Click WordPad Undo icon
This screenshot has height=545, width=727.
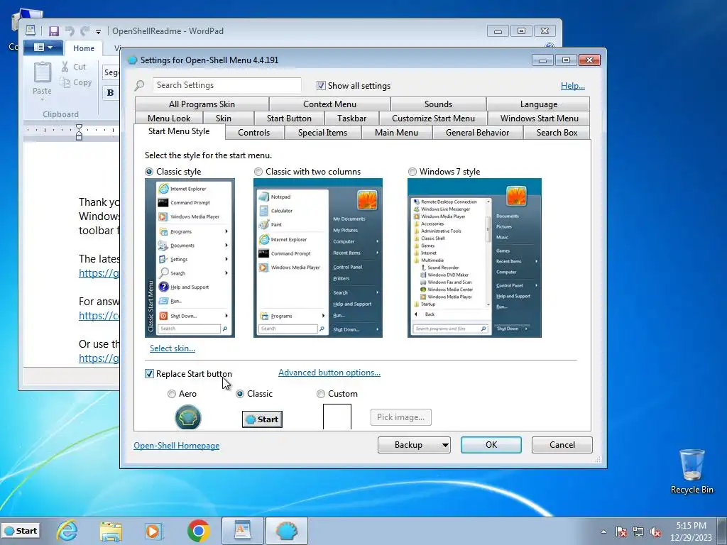[70, 31]
